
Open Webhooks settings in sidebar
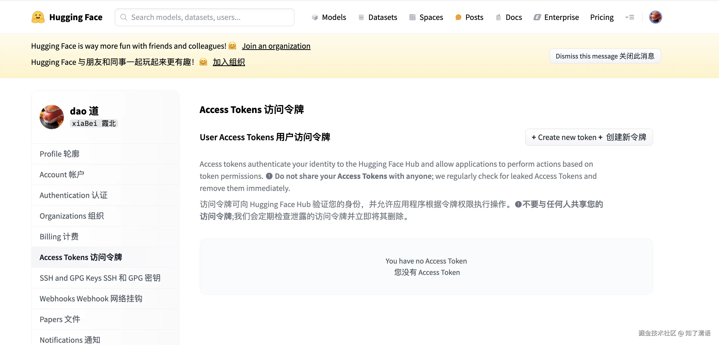click(x=91, y=298)
